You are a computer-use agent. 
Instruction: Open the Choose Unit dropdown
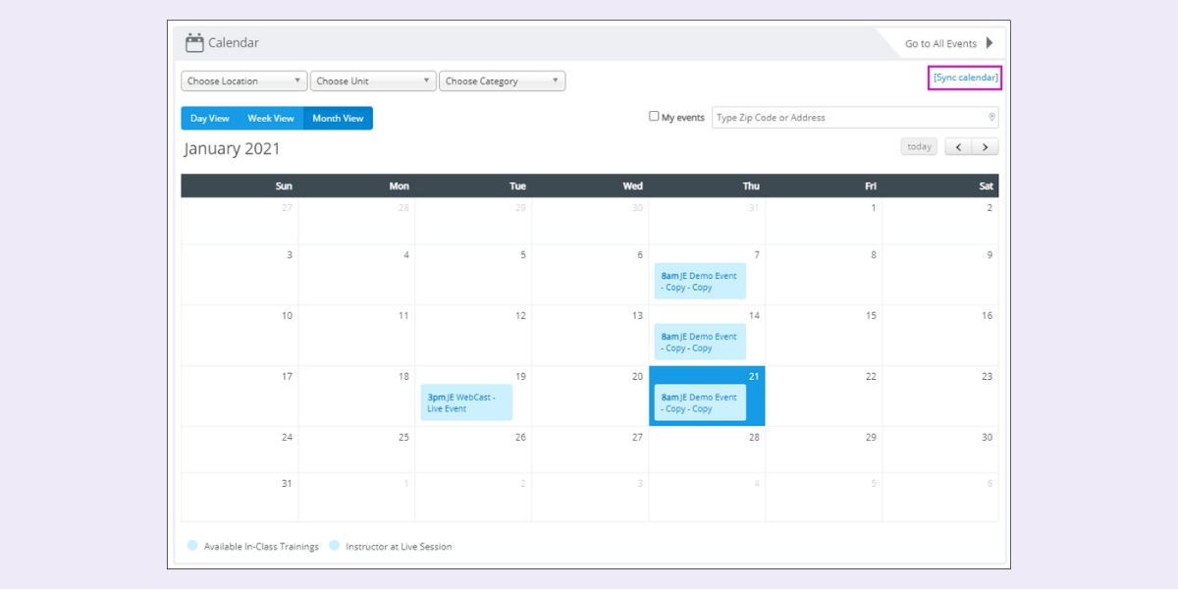[x=373, y=80]
